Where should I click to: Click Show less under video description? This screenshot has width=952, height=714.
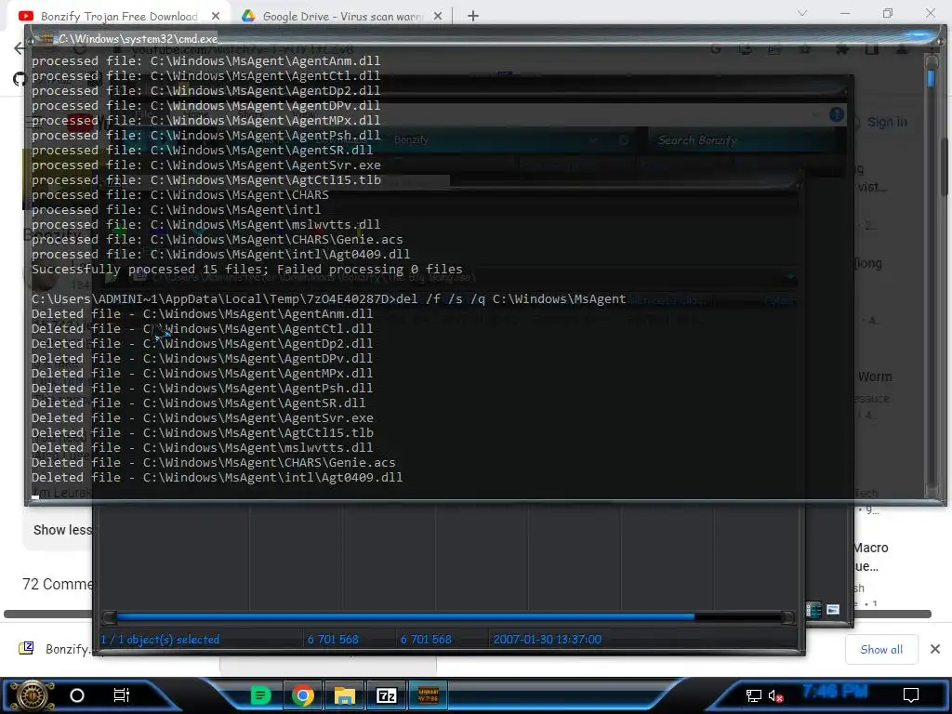[62, 530]
